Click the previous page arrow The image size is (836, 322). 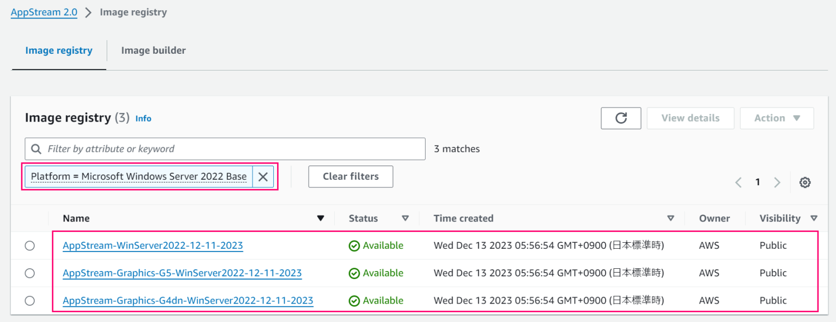pyautogui.click(x=738, y=182)
